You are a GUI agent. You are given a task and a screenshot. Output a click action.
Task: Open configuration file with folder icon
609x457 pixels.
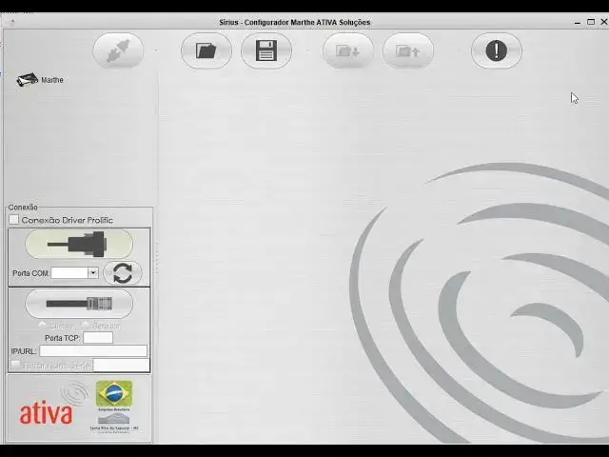point(206,50)
